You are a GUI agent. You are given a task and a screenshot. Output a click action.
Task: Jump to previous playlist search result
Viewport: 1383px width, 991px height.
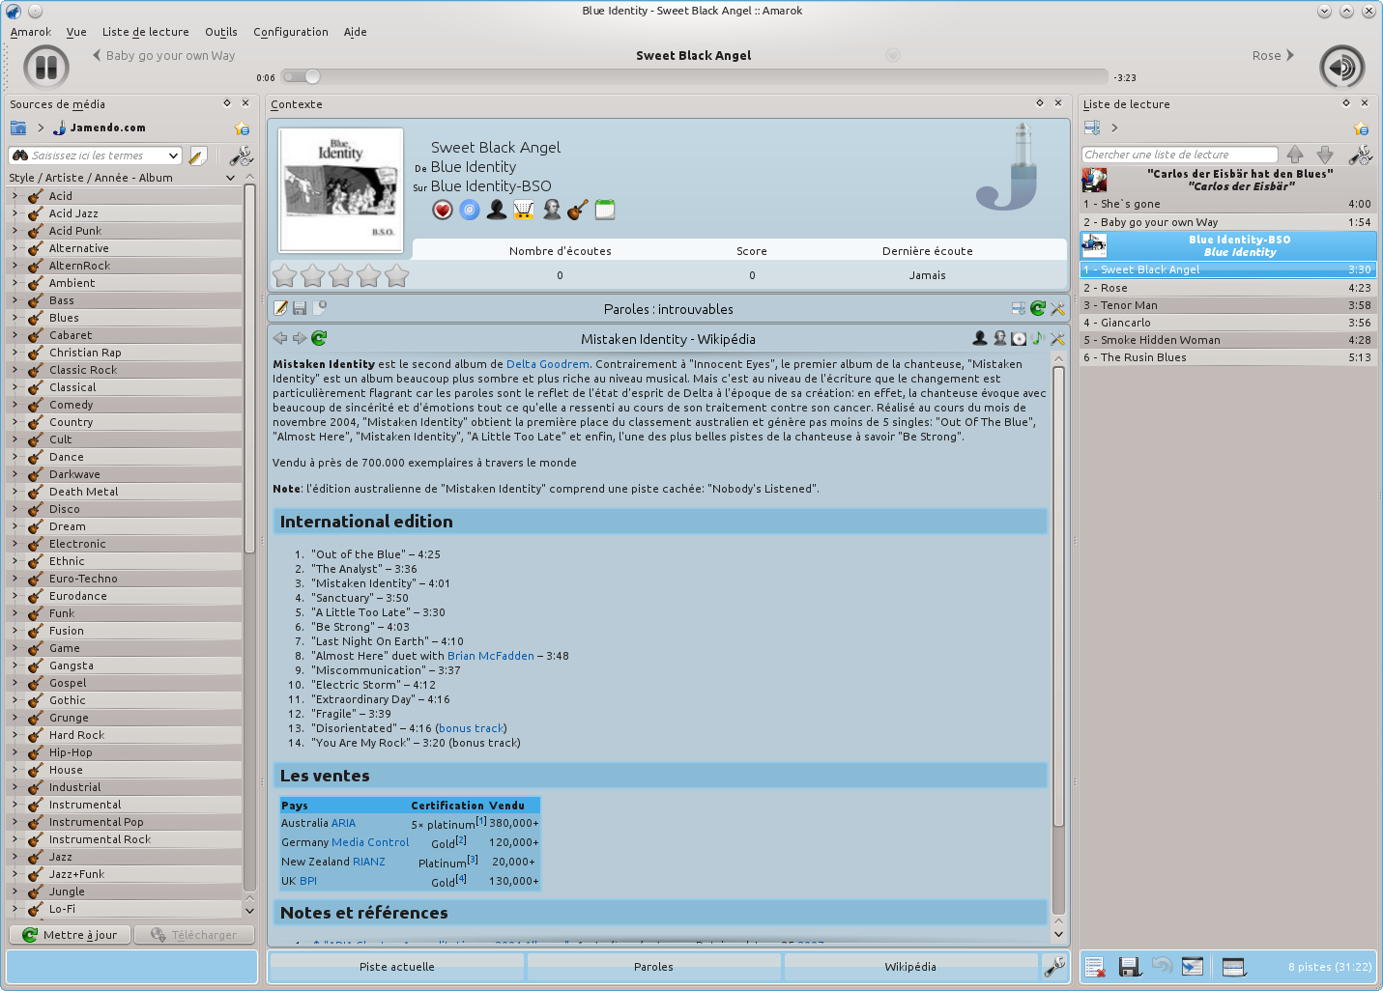coord(1295,155)
